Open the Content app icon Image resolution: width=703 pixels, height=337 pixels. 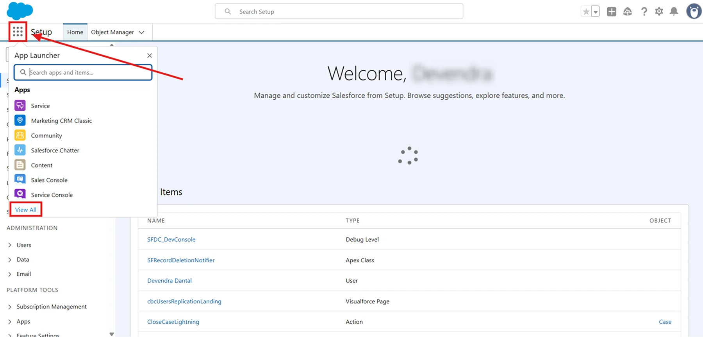20,165
